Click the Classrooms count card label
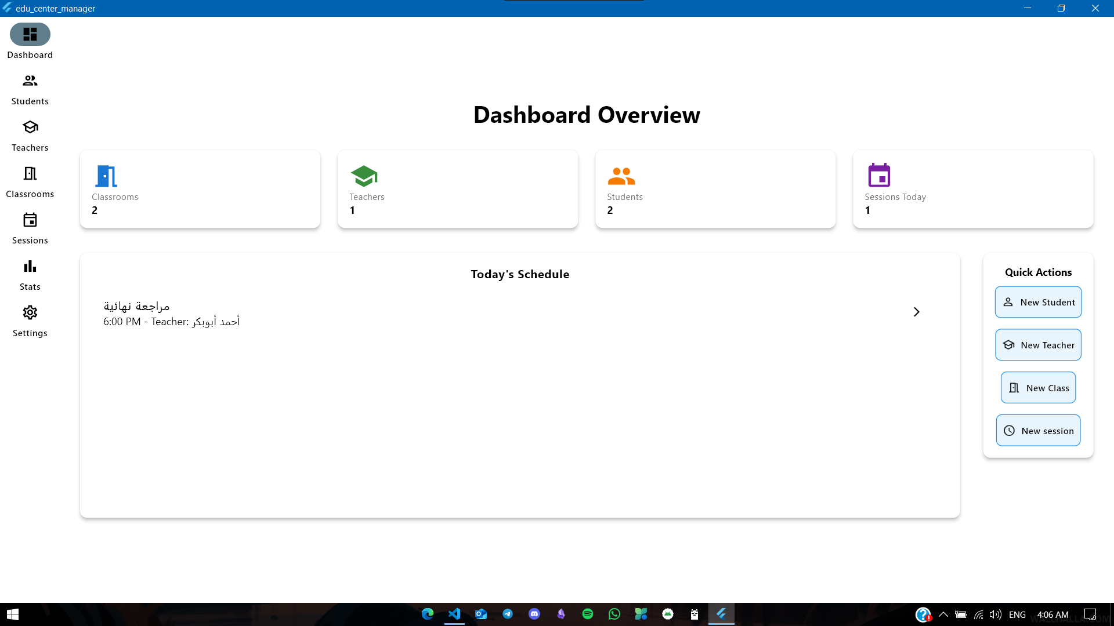Viewport: 1114px width, 626px height. tap(115, 197)
